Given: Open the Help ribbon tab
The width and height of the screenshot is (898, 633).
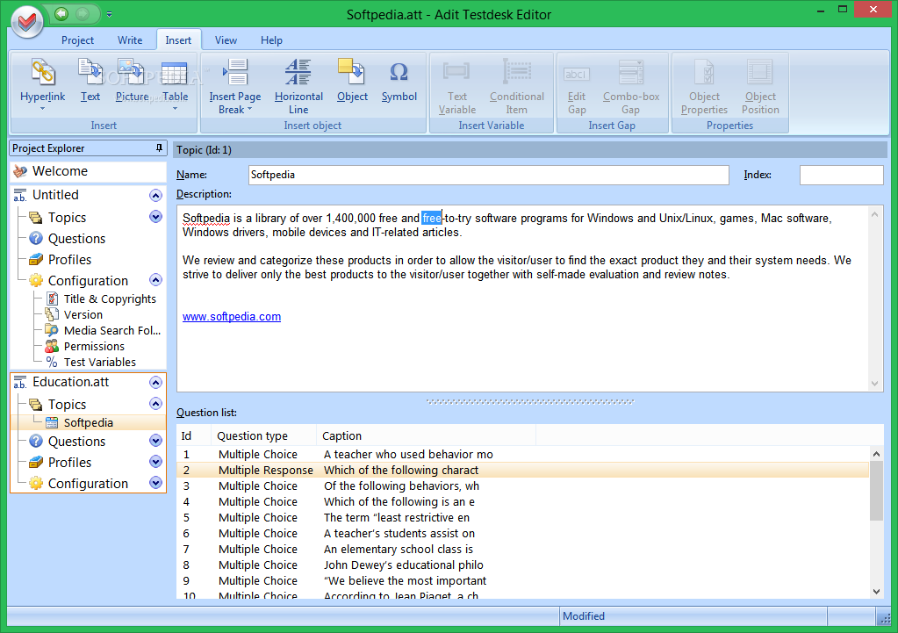Looking at the screenshot, I should click(271, 40).
